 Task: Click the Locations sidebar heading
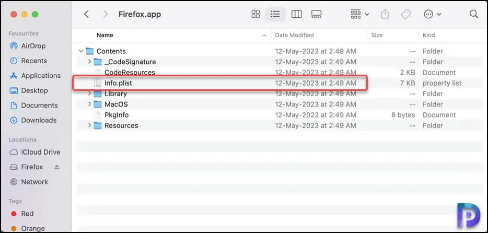[22, 139]
